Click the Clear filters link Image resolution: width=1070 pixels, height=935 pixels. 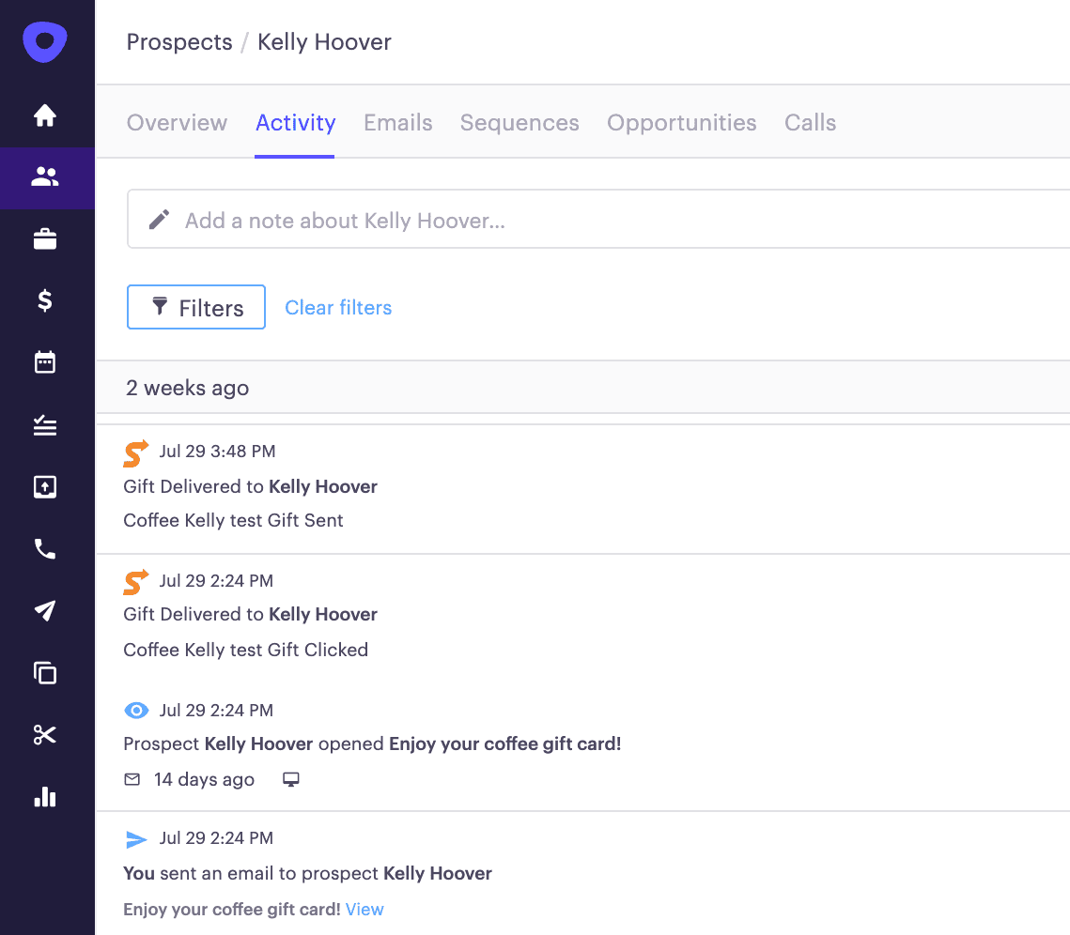pyautogui.click(x=338, y=308)
